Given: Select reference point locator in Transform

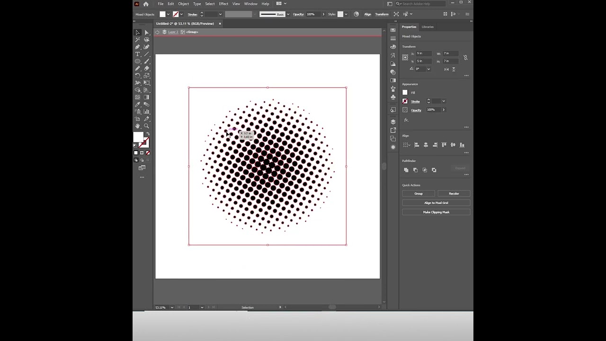Looking at the screenshot, I should [x=405, y=57].
